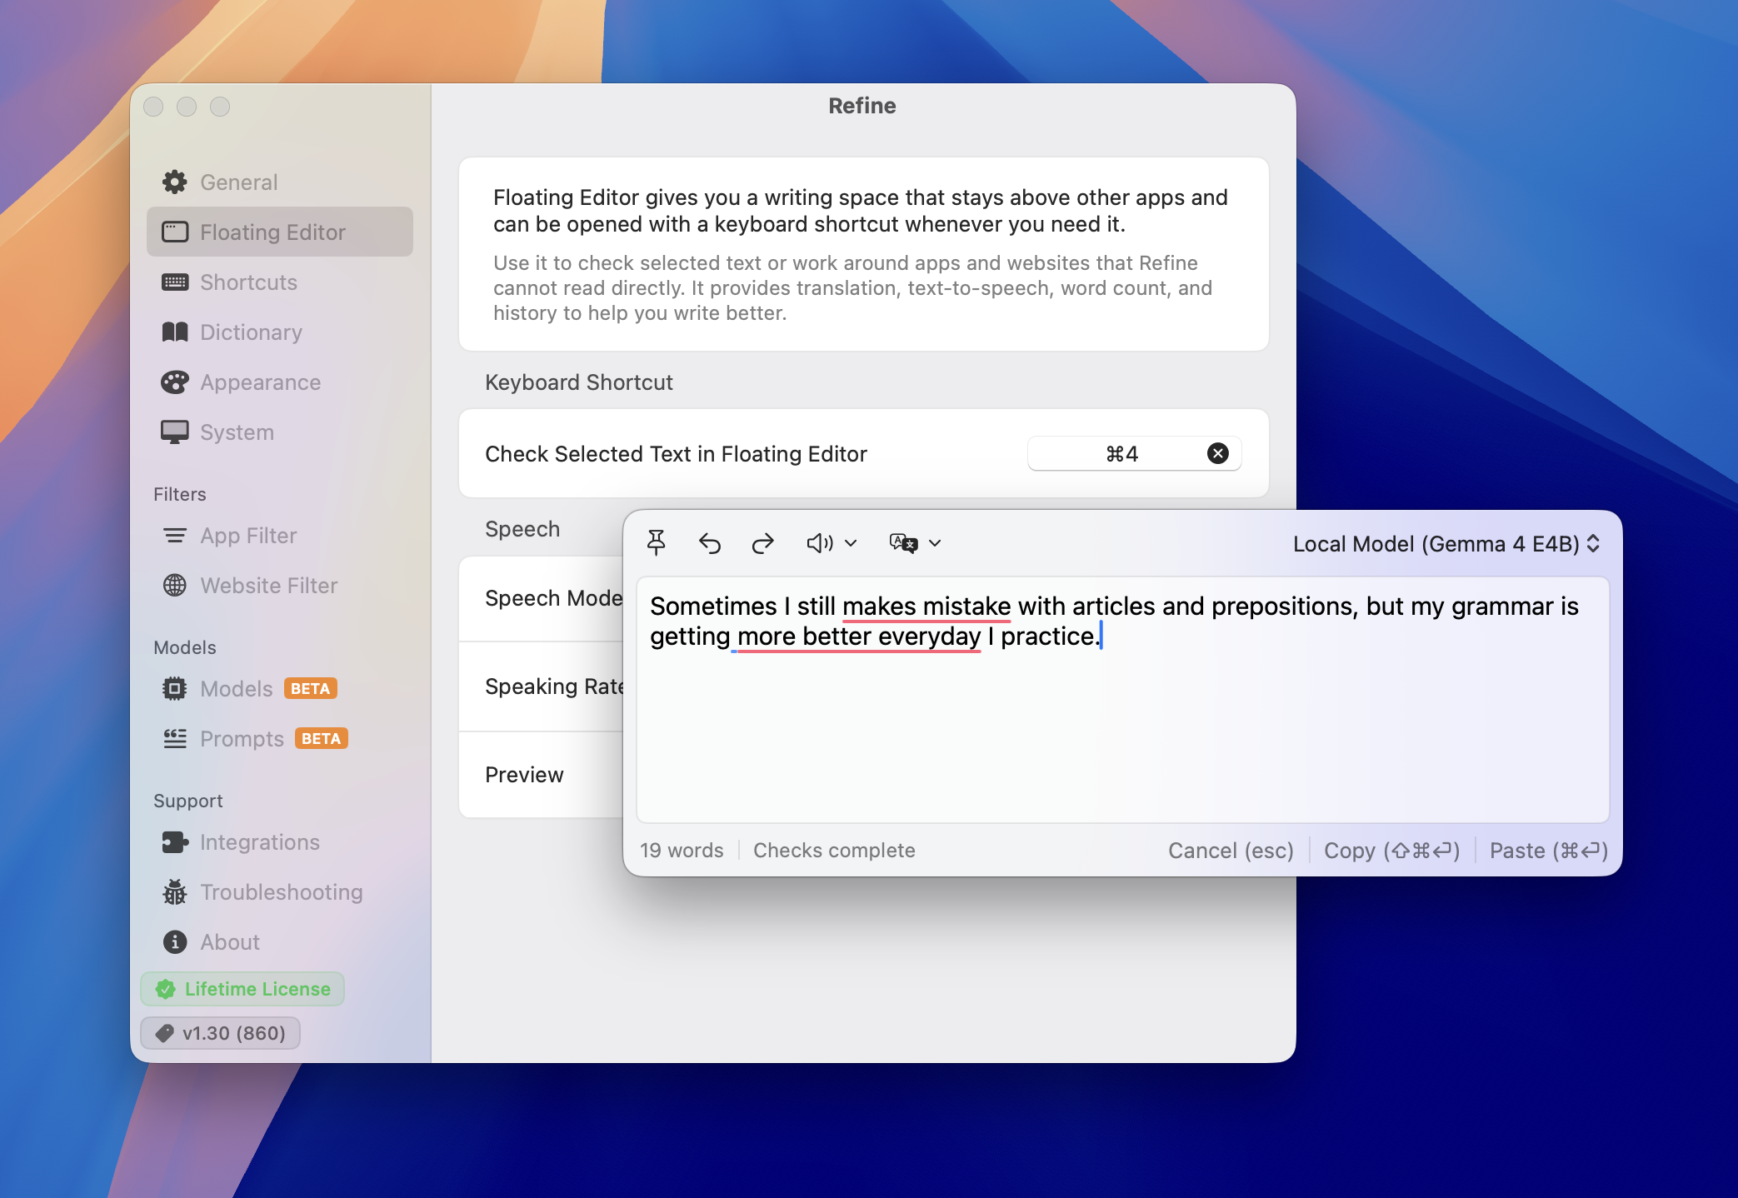Go to the Website Filter label
Screen dimensions: 1738x1198
click(x=269, y=586)
